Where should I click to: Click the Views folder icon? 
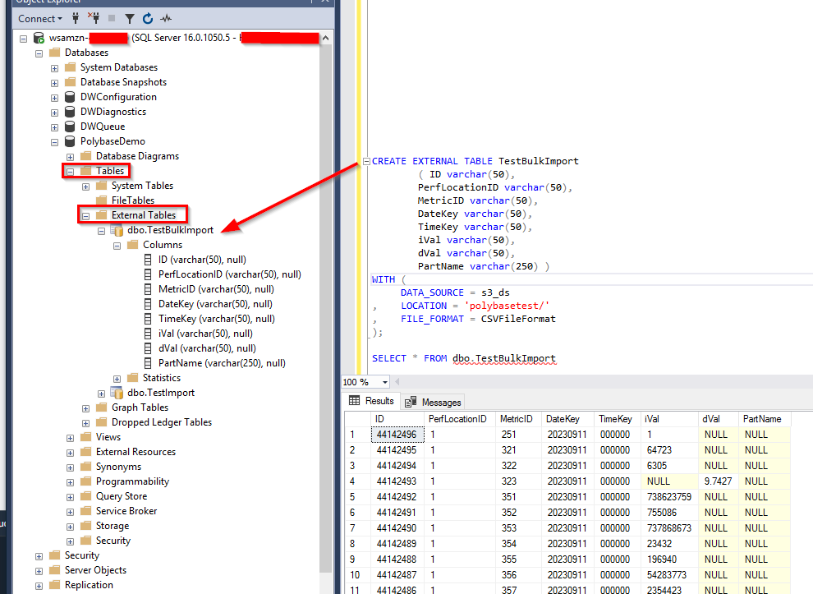point(85,437)
